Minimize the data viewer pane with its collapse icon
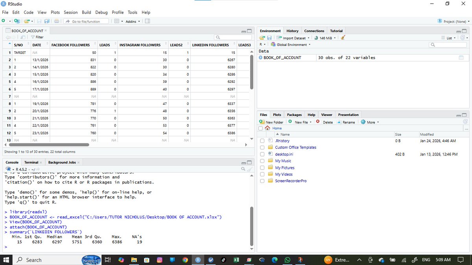This screenshot has height=265, width=472. [244, 31]
